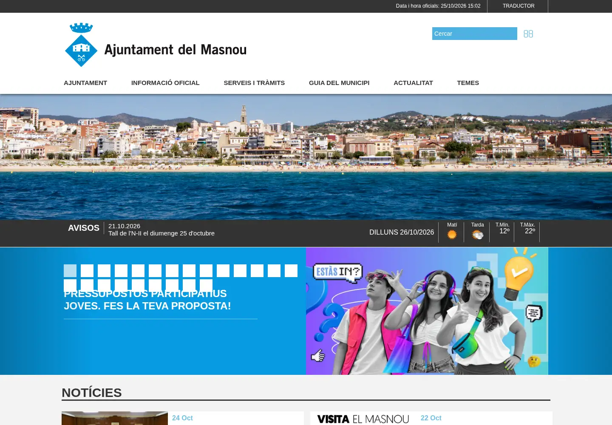Click the cloudy Tarda weather icon
The height and width of the screenshot is (425, 612).
[478, 235]
